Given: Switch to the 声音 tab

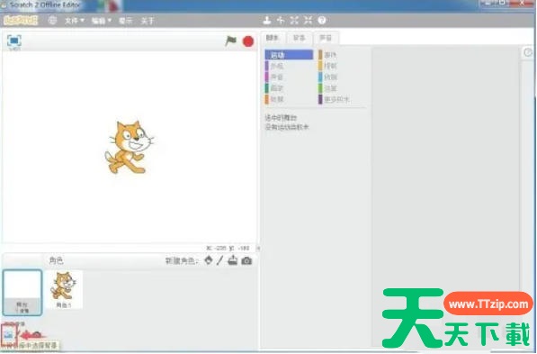Looking at the screenshot, I should click(x=326, y=38).
